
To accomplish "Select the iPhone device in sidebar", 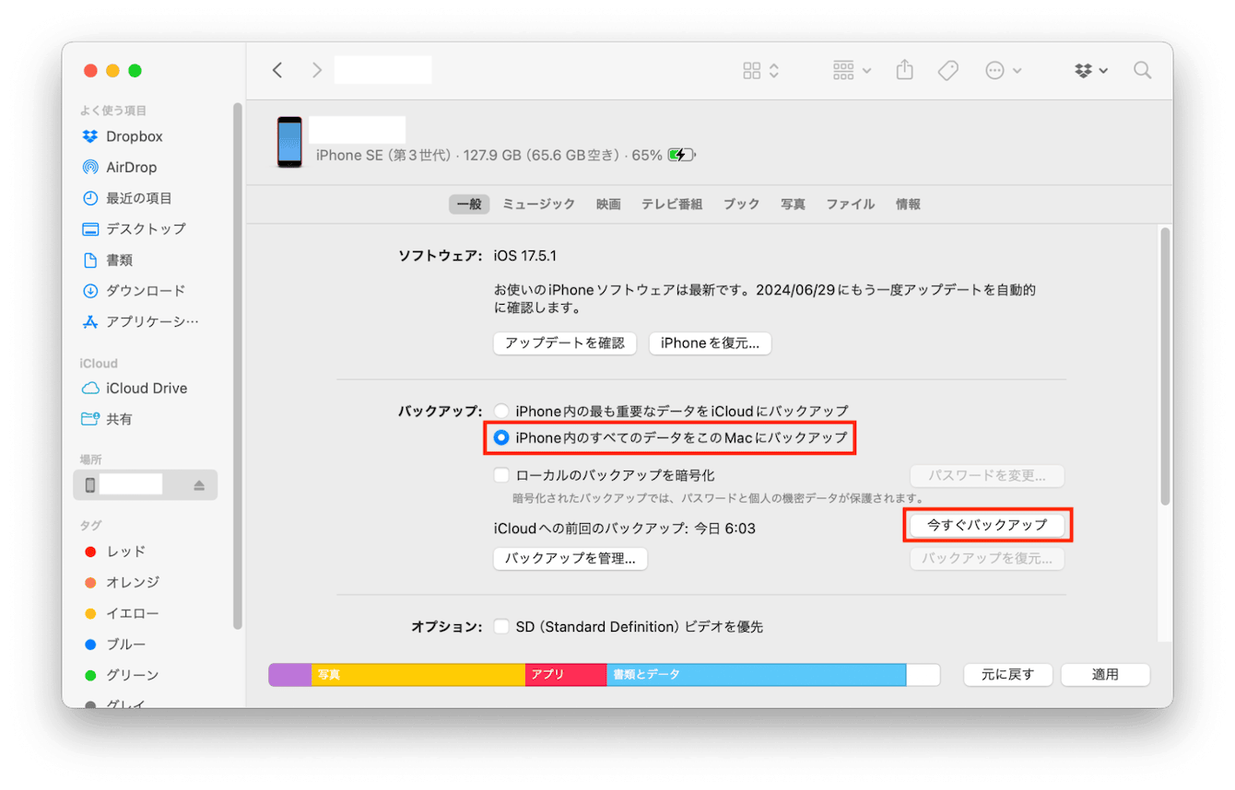I will 146,485.
